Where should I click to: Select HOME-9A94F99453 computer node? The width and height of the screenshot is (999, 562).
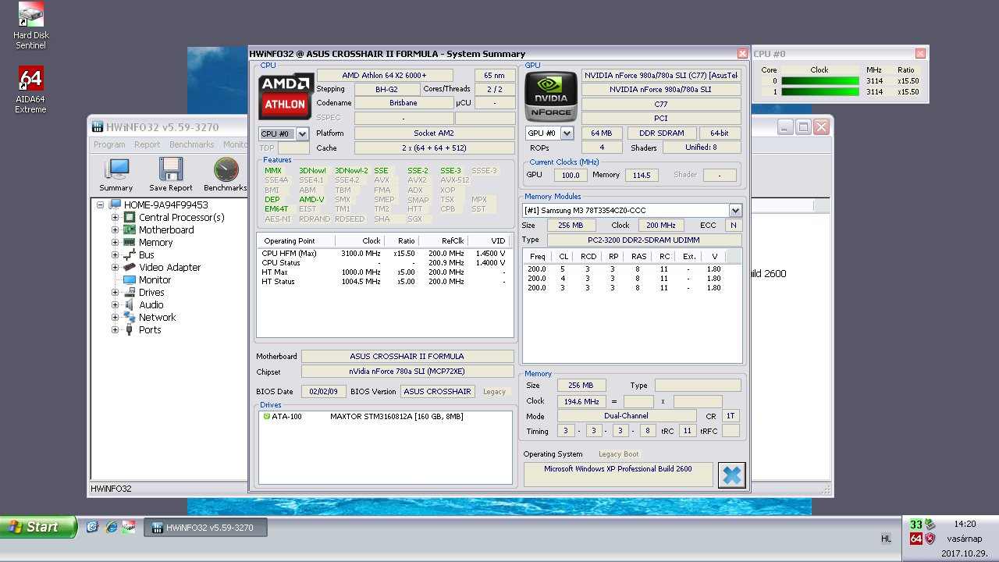click(x=165, y=205)
